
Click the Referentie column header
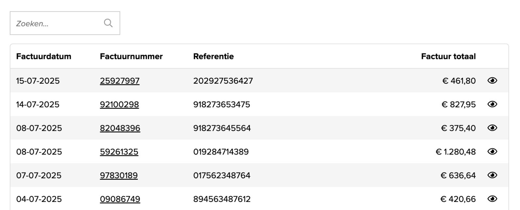[213, 56]
